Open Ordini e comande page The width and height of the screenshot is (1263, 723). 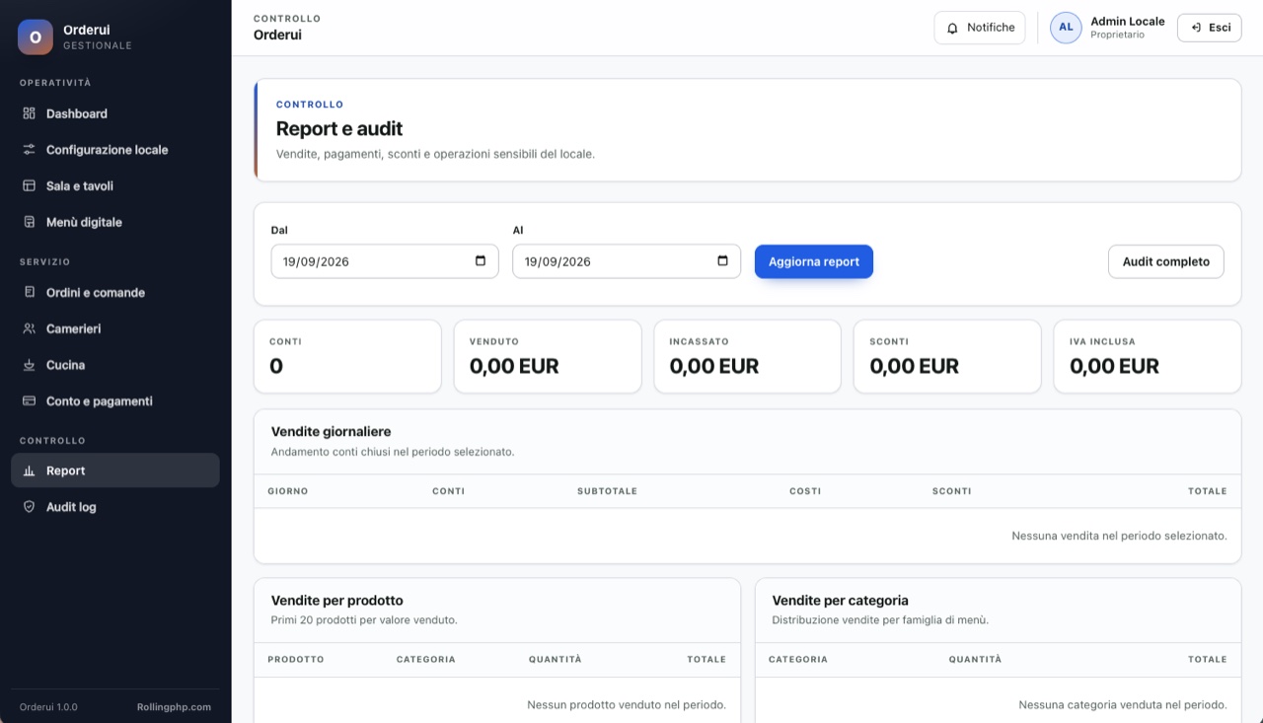[115, 292]
